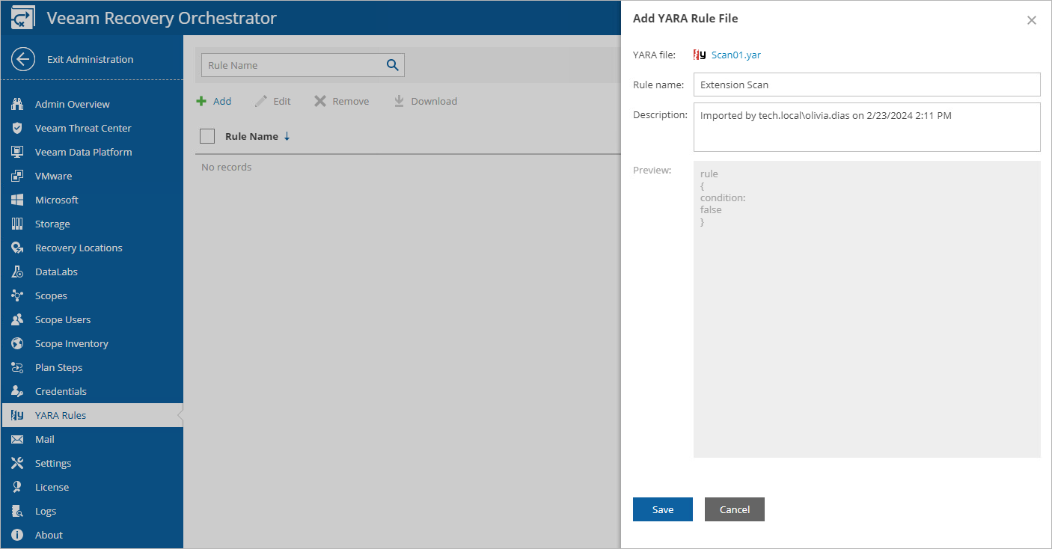The width and height of the screenshot is (1052, 549).
Task: Click the VMware sidebar icon
Action: (x=18, y=176)
